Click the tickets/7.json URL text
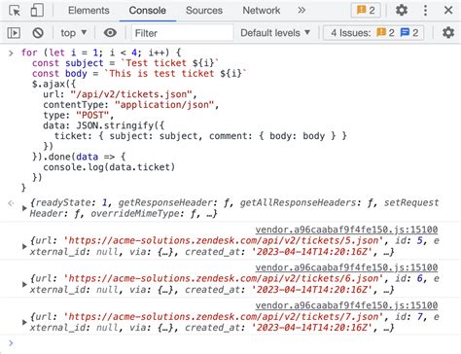This screenshot has height=354, width=461. 223,316
